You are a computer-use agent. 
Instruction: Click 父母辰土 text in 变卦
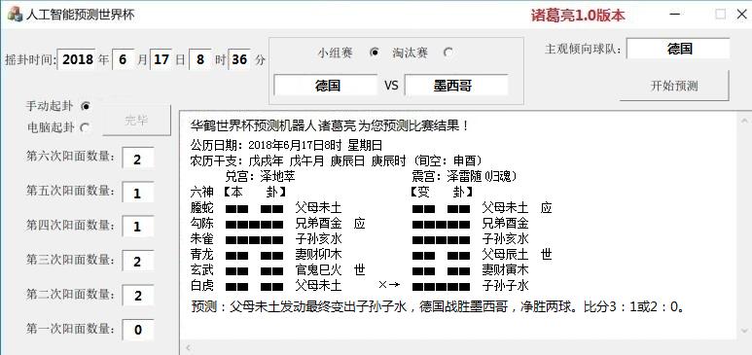[x=506, y=254]
